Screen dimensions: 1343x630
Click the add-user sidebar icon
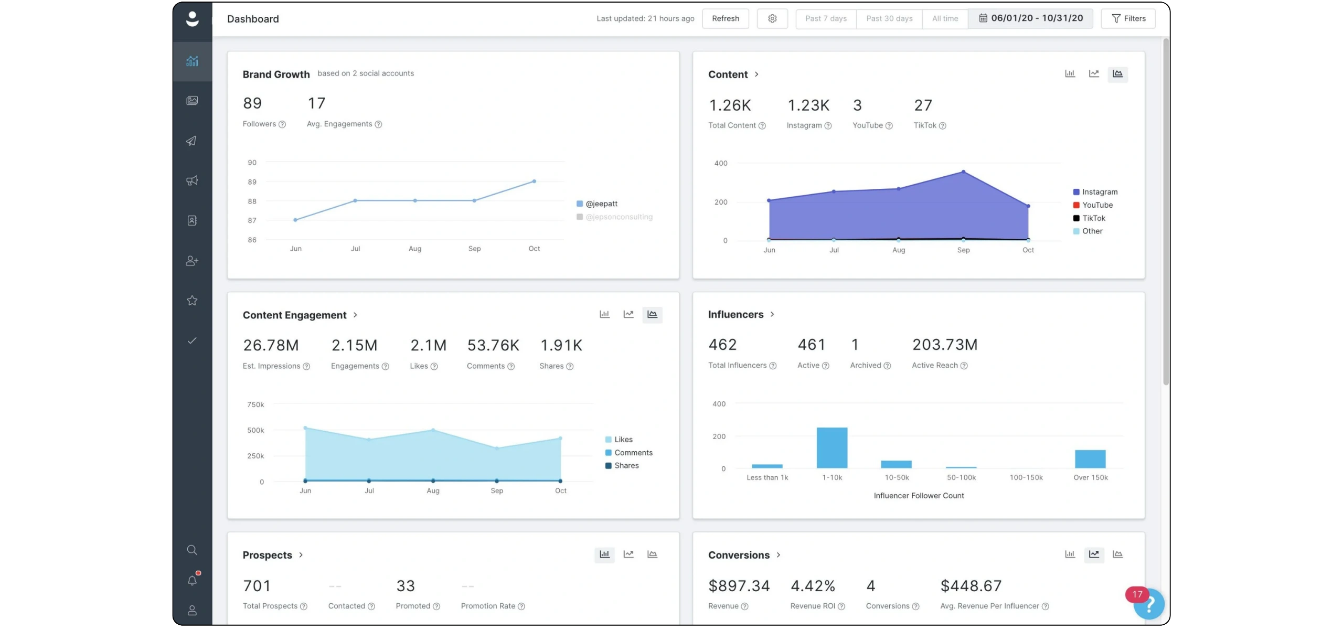tap(192, 261)
